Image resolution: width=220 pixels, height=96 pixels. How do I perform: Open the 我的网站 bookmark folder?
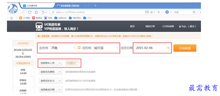click(75, 18)
